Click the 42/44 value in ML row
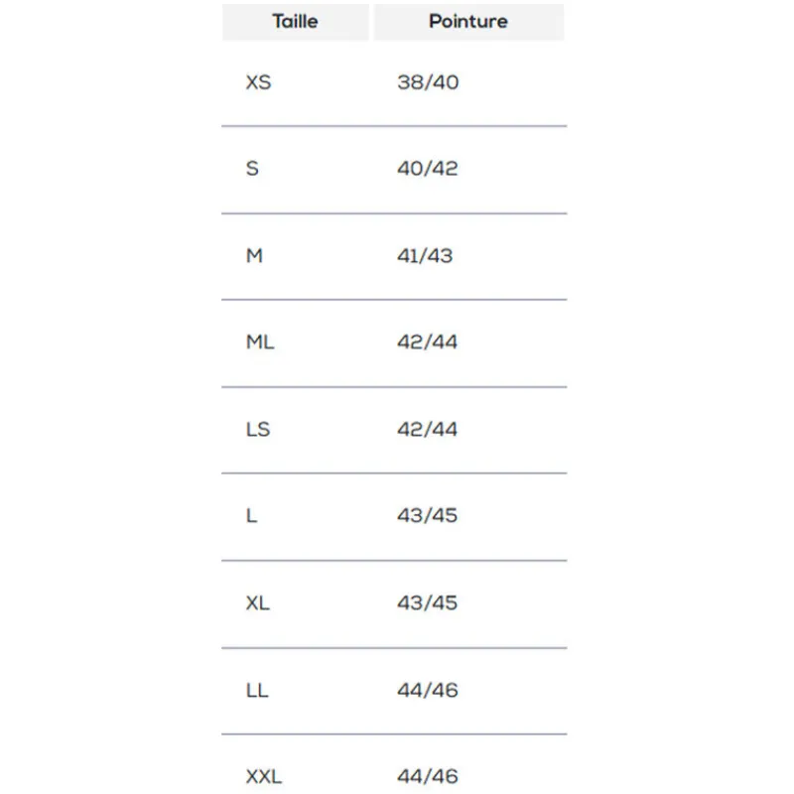 pyautogui.click(x=428, y=342)
